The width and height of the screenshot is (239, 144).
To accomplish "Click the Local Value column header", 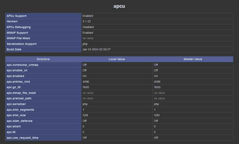I will (x=117, y=59).
